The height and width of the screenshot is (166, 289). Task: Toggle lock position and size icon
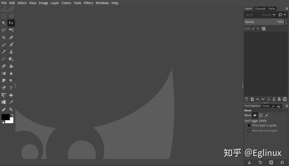point(258,28)
